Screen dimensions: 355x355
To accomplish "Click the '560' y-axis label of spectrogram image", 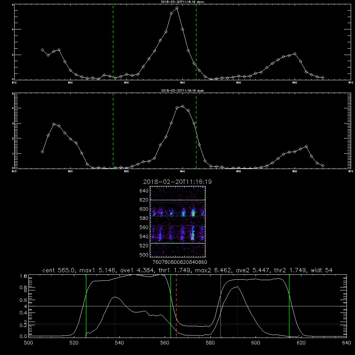I will [x=144, y=227].
